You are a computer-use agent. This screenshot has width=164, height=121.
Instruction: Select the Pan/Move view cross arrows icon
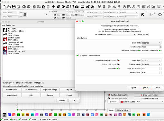(x=54, y=7)
